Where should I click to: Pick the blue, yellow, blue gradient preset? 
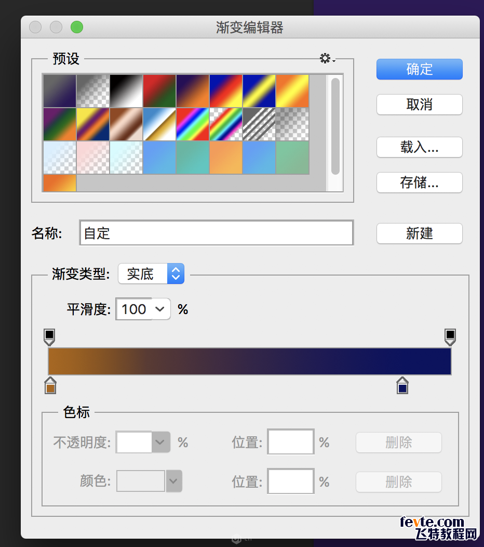click(x=259, y=90)
